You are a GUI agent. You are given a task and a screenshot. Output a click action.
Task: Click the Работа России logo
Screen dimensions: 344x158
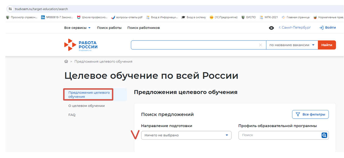click(x=81, y=45)
